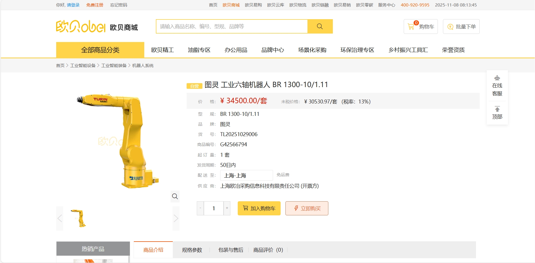The height and width of the screenshot is (263, 535).
Task: Go to 首页 in top bar
Action: [213, 5]
